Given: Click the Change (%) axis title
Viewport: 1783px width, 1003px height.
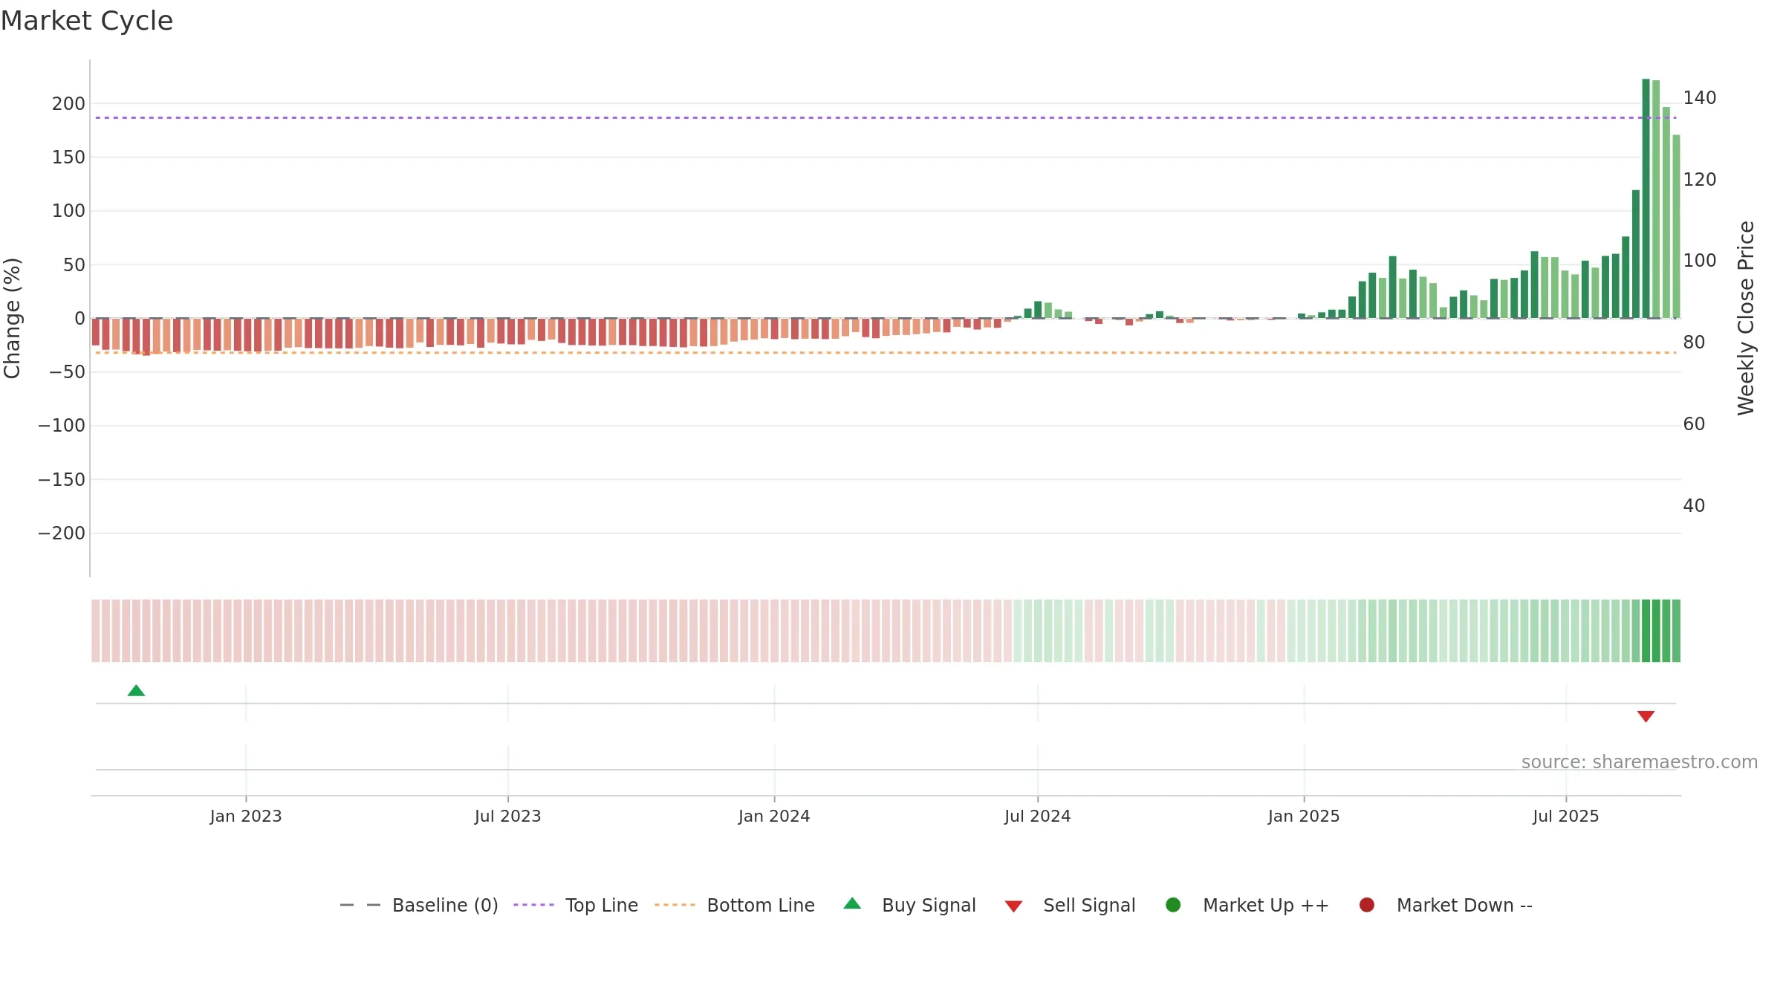Looking at the screenshot, I should pyautogui.click(x=12, y=318).
